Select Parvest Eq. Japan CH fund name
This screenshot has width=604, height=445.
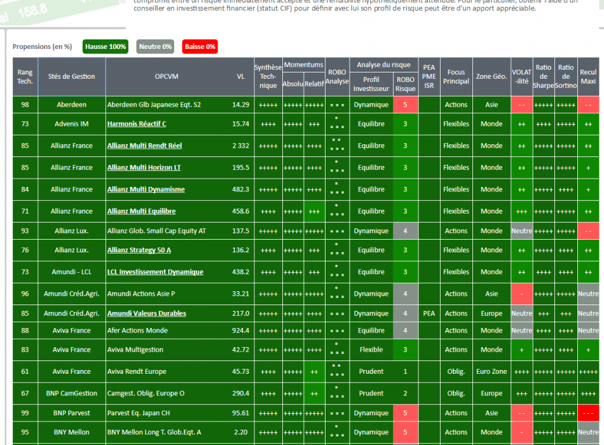point(139,413)
